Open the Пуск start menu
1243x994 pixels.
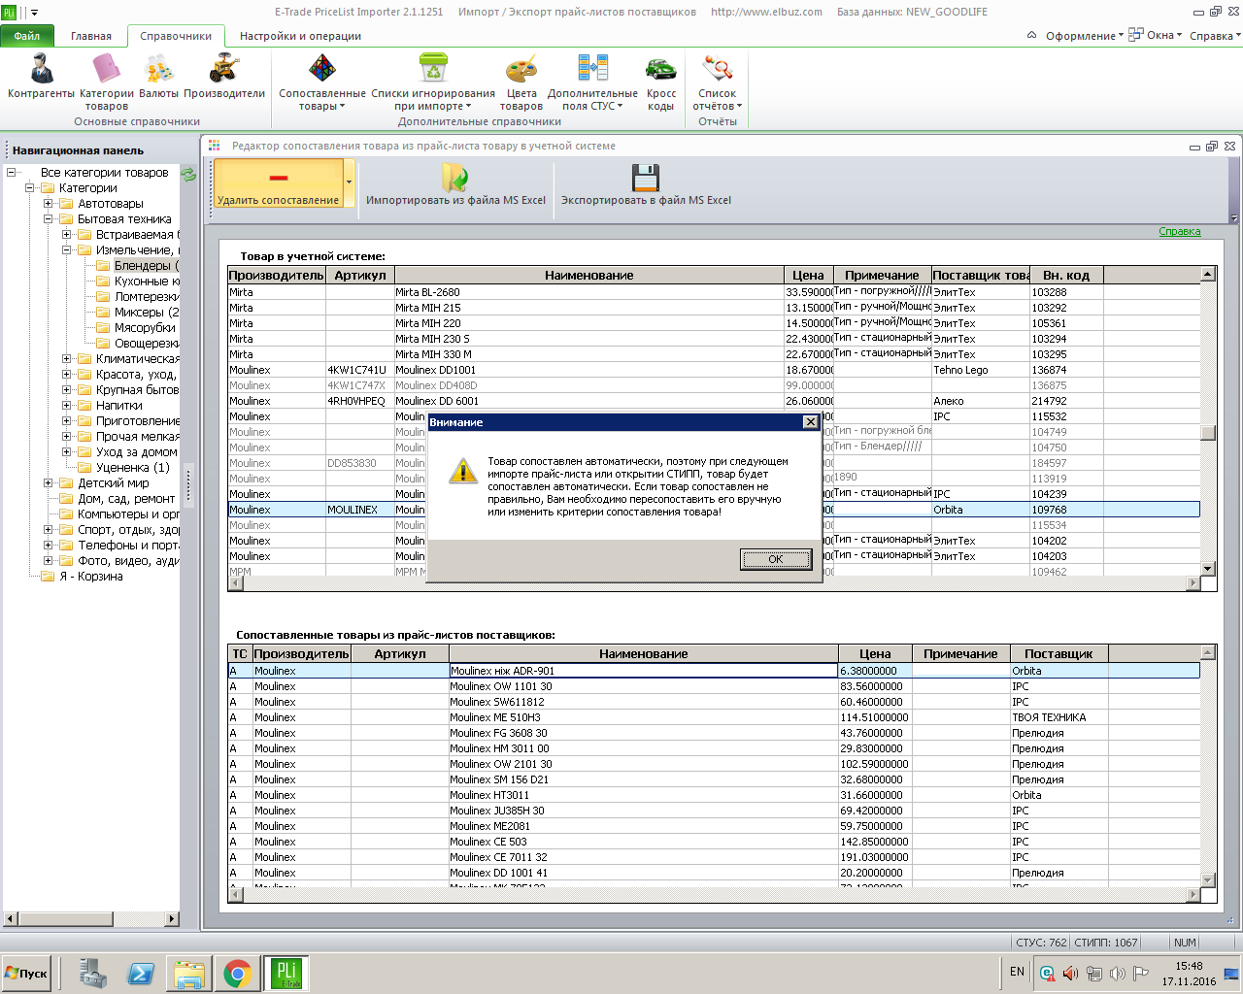[x=26, y=974]
